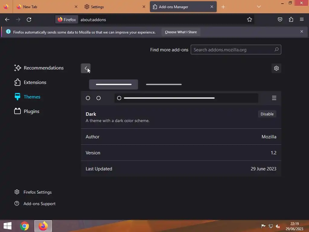Click the info icon in the notification bar
This screenshot has height=232, width=309.
click(8, 31)
